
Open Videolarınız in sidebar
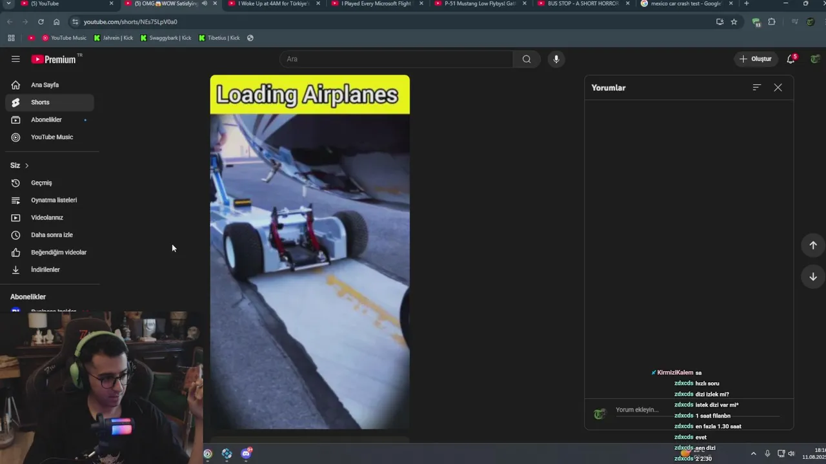coord(50,217)
